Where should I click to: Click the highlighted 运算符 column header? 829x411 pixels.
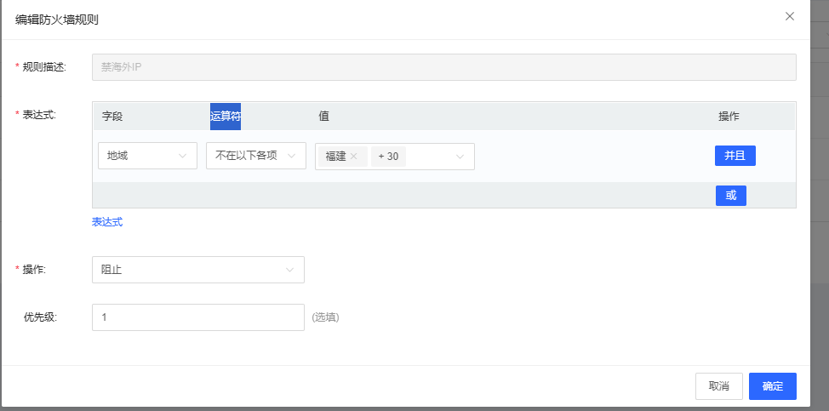(x=226, y=117)
